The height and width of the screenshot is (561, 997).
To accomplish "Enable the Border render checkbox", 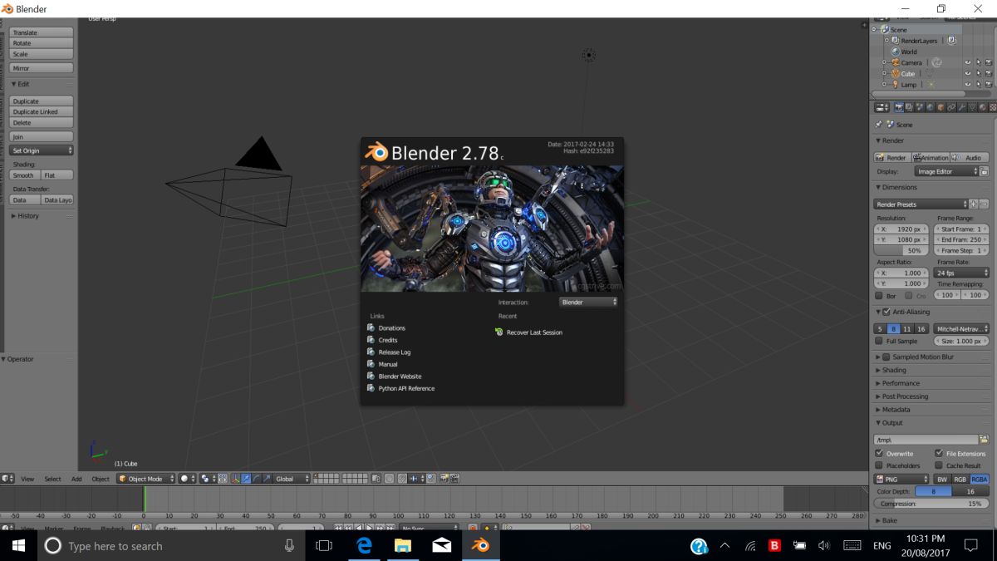I will 879,296.
